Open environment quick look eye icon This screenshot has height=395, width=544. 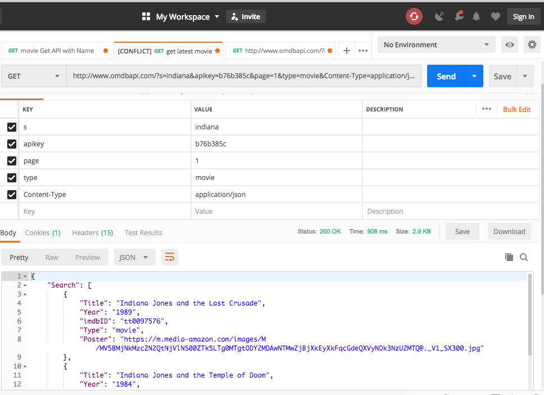coord(510,44)
